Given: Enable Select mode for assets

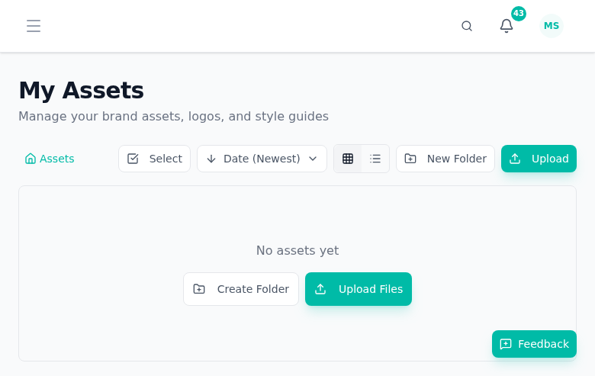Looking at the screenshot, I should click(154, 159).
